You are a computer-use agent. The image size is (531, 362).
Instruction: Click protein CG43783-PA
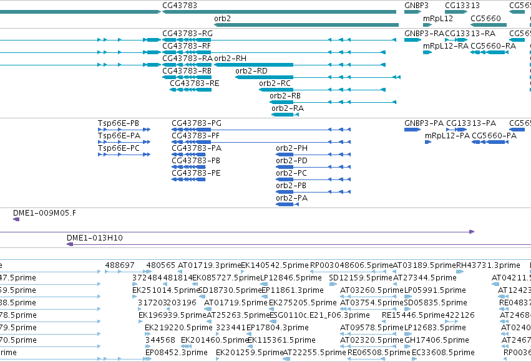(188, 155)
